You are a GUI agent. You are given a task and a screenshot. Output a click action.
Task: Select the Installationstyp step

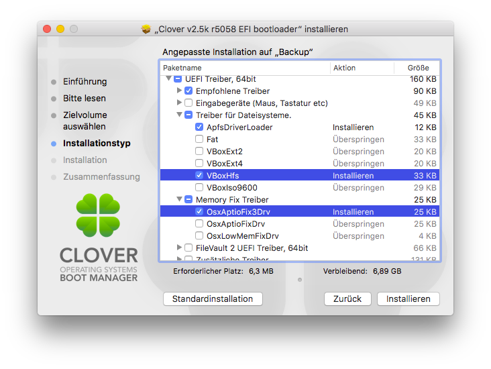97,144
